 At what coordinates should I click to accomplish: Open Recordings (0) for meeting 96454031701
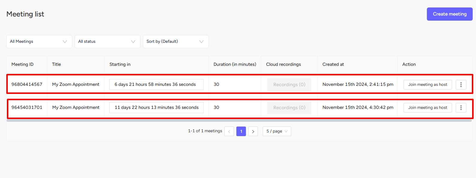tap(289, 108)
